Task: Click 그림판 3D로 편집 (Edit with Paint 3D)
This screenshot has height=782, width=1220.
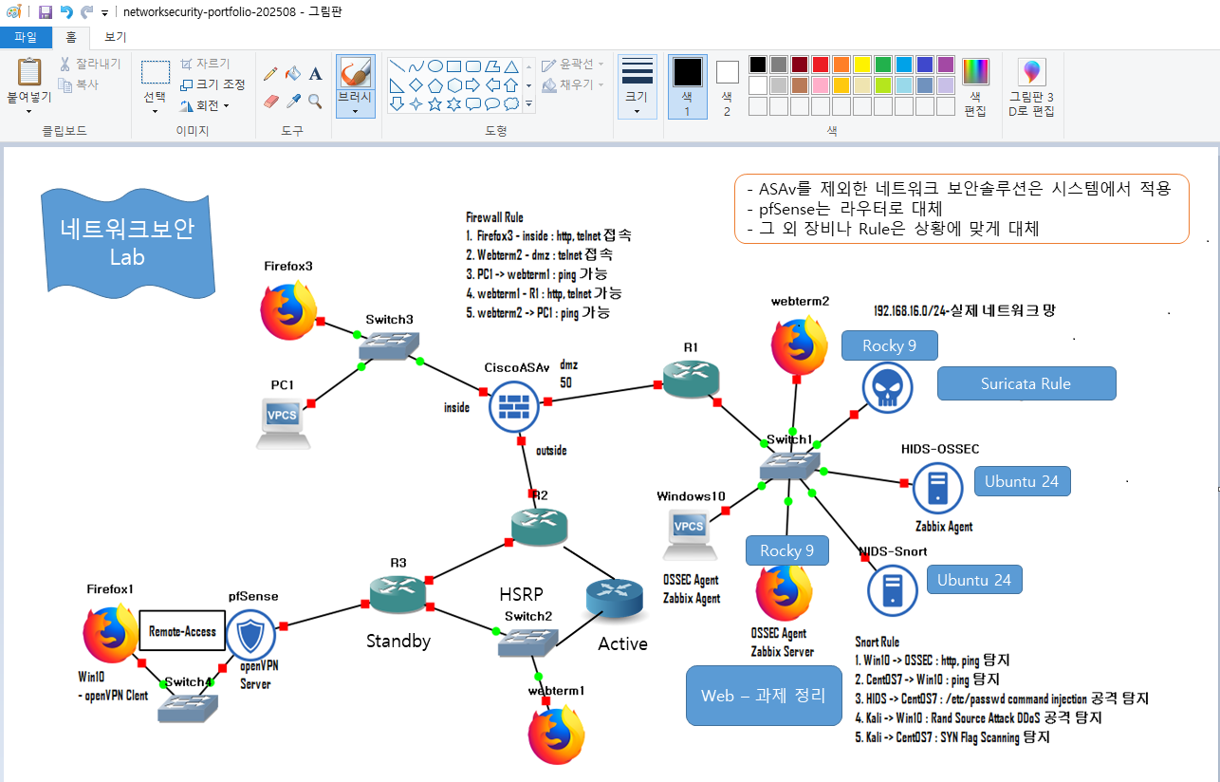Action: coord(1031,86)
